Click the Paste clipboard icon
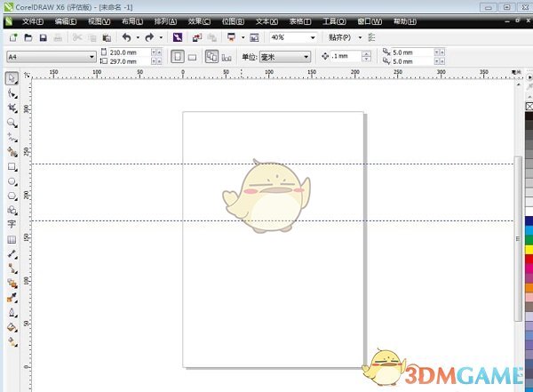The height and width of the screenshot is (392, 533). [107, 37]
